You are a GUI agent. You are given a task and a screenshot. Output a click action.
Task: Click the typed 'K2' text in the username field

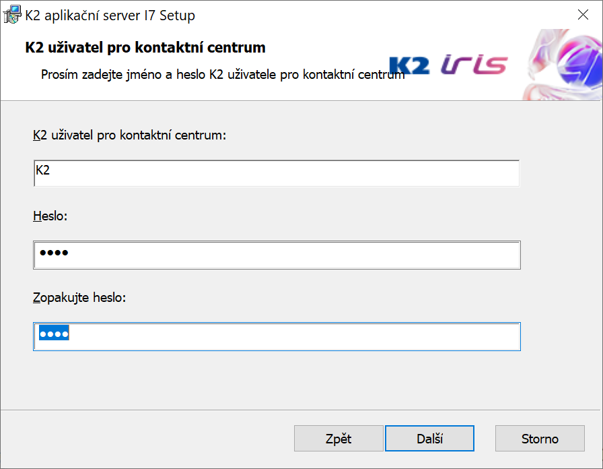coord(42,170)
